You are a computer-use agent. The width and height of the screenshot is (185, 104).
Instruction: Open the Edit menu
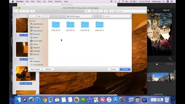click(33, 1)
